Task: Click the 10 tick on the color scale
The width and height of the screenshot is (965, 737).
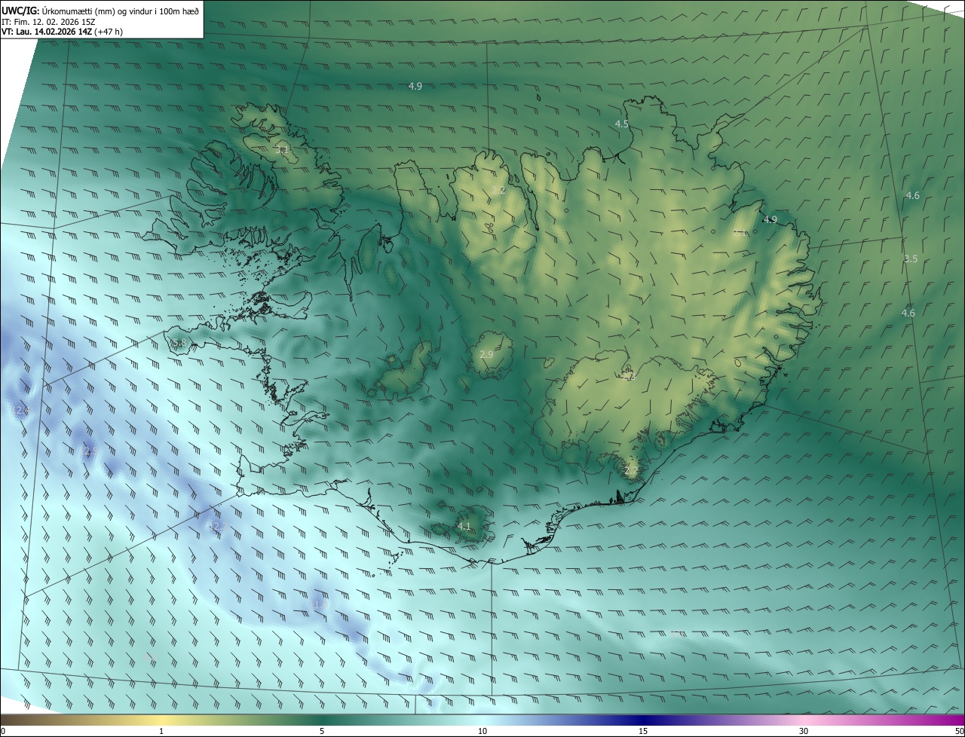Action: 482,731
